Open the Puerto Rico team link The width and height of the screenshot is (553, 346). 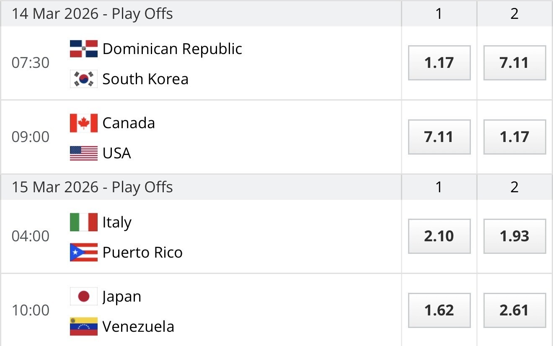point(142,252)
